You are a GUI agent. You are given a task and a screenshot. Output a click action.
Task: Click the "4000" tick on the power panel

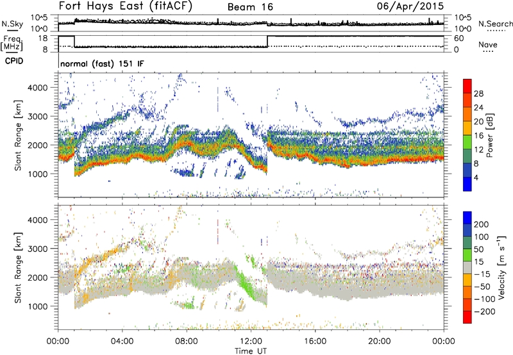[x=37, y=88]
